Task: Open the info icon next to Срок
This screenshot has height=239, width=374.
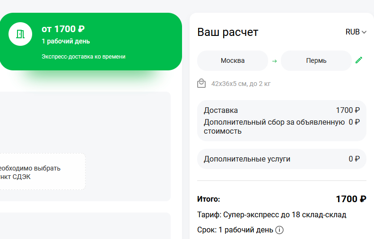Action: pyautogui.click(x=279, y=230)
